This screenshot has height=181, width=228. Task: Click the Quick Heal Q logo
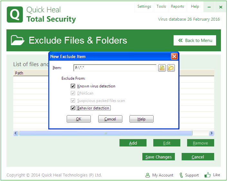click(15, 14)
